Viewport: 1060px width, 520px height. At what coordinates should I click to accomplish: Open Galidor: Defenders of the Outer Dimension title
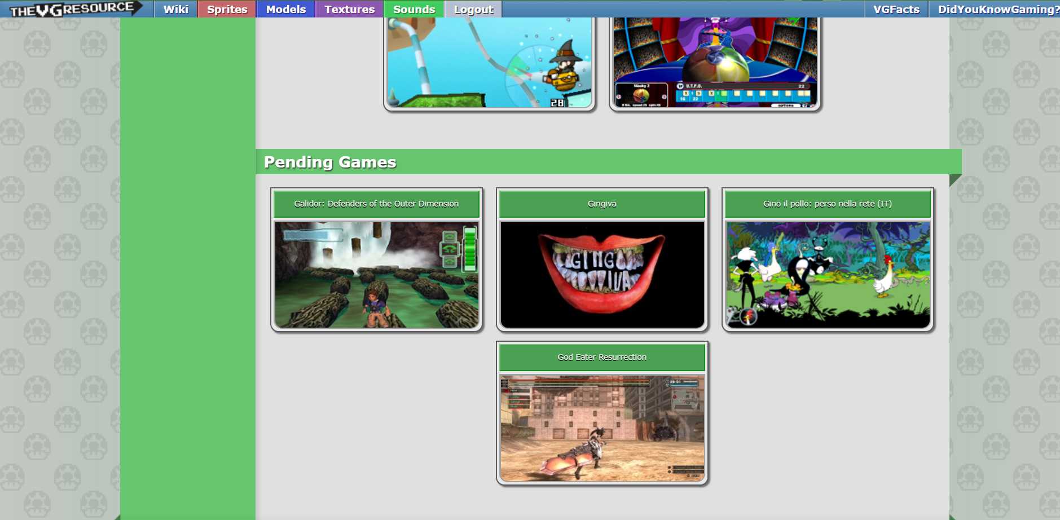point(376,204)
